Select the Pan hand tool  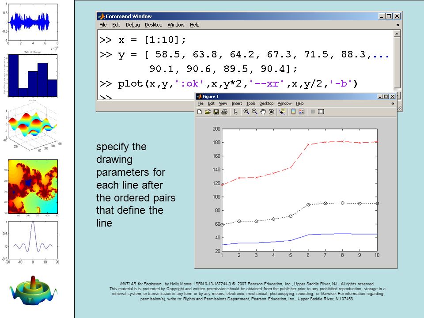tap(263, 112)
